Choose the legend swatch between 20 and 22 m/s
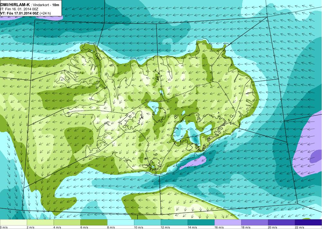 pos(281,223)
